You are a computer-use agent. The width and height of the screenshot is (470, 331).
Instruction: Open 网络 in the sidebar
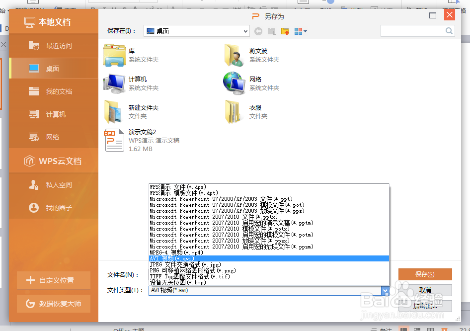[x=54, y=137]
